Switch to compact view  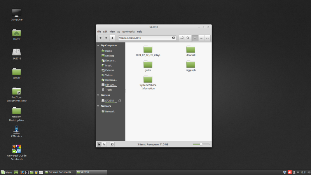point(207,38)
